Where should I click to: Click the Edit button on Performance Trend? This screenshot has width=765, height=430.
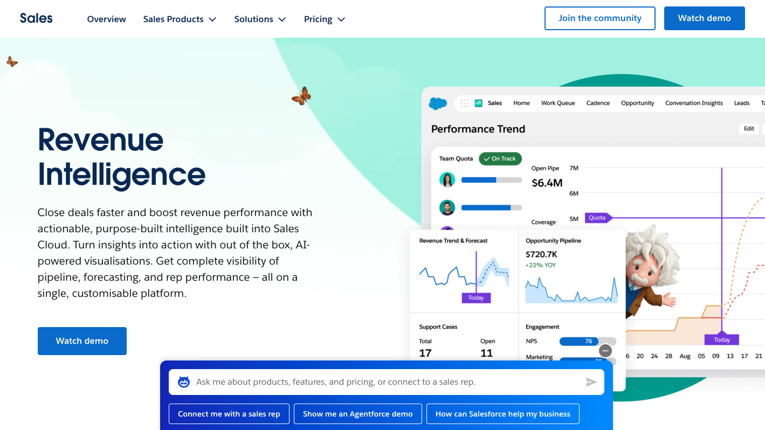tap(749, 128)
